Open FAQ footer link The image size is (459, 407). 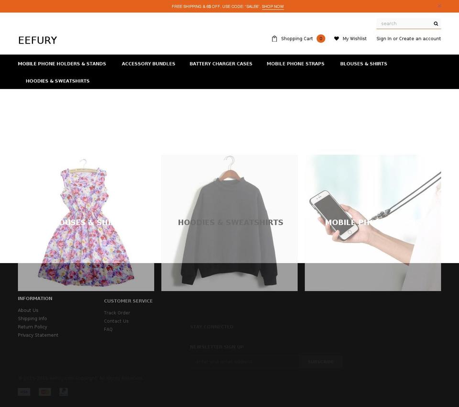[x=108, y=330]
